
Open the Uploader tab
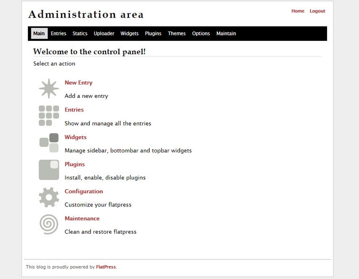point(104,33)
